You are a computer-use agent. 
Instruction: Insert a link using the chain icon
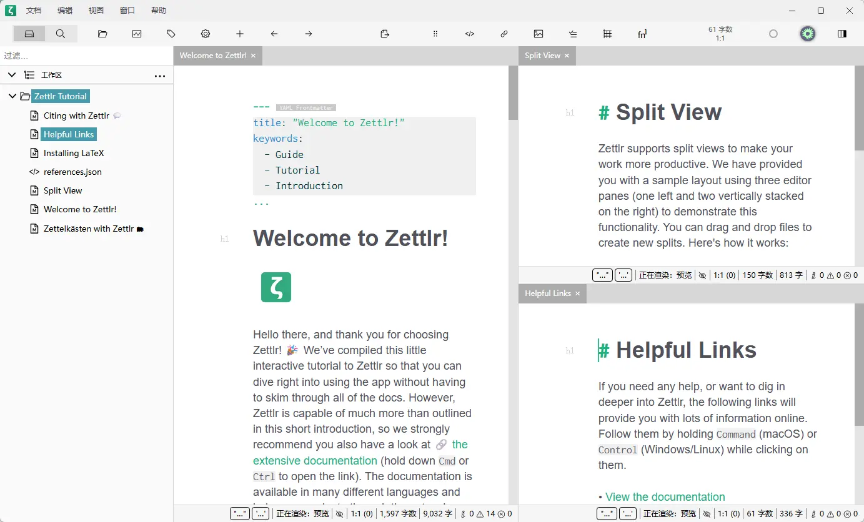pos(504,34)
